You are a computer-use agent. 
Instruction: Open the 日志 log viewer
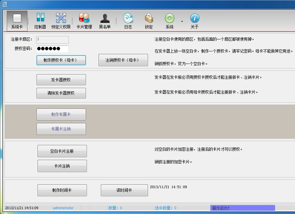tap(128, 21)
